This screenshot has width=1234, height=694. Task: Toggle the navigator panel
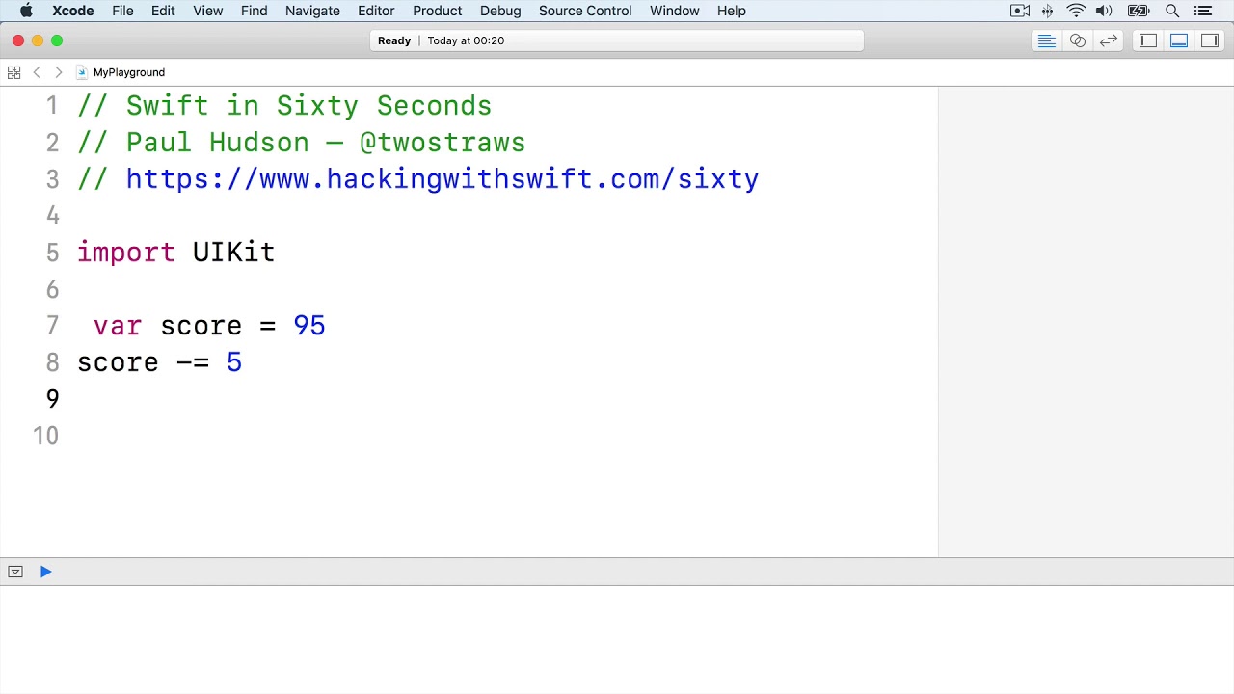(1147, 40)
